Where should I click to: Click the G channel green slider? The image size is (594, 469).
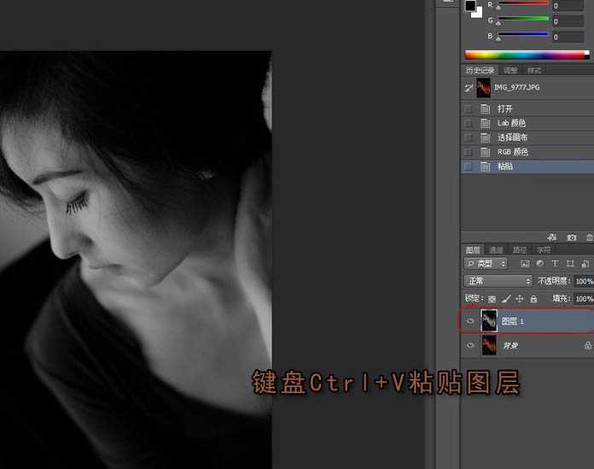(523, 20)
